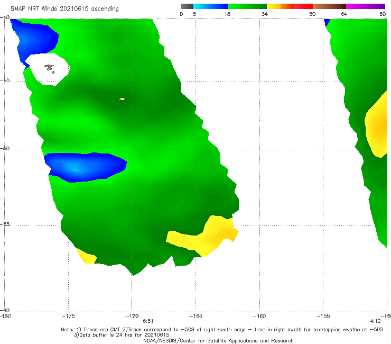Click the small yellow spot near -170 longitude
Viewport: 391px width, 344px height.
pos(122,99)
